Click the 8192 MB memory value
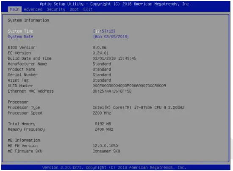 coord(103,124)
